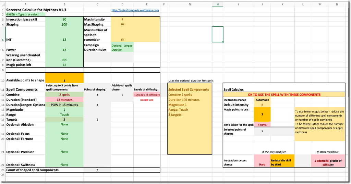Click column header G
Viewport: 351px width, 184px height.
pos(190,4)
